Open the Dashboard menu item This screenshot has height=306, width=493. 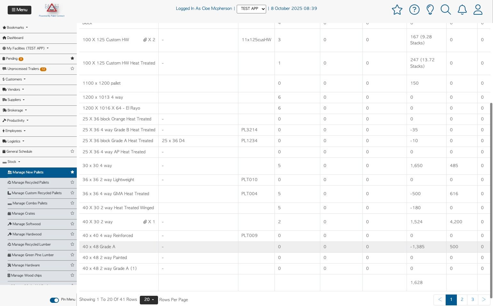(x=13, y=38)
